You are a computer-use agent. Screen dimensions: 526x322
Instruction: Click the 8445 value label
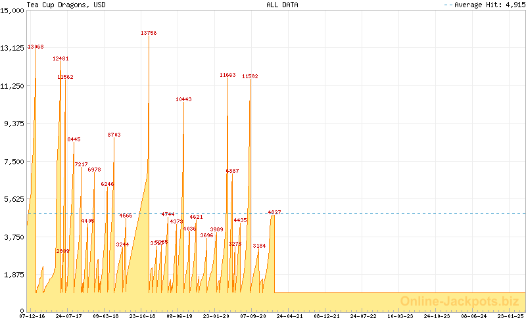click(x=74, y=139)
